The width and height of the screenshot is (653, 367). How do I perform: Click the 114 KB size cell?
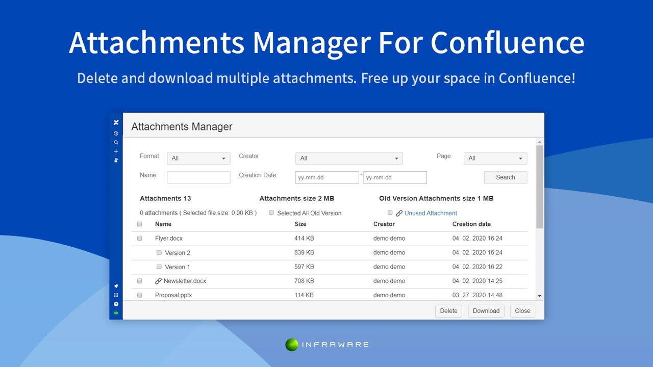tap(304, 295)
